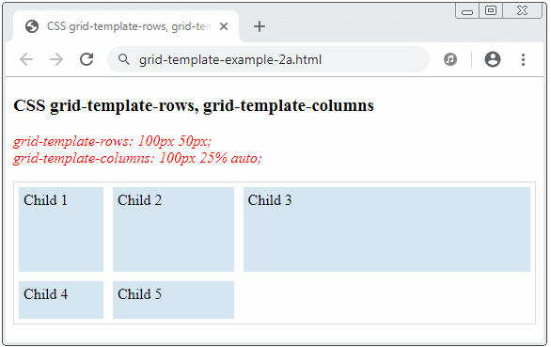Click the Child 2 grid cell
The image size is (551, 347).
(x=173, y=229)
